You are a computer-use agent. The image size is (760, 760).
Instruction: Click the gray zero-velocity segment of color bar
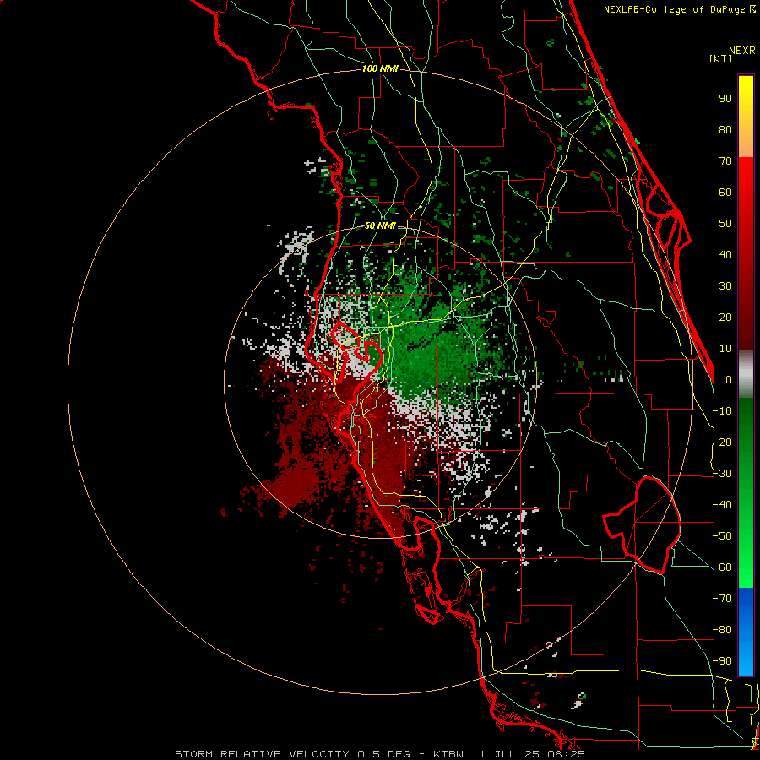click(746, 374)
